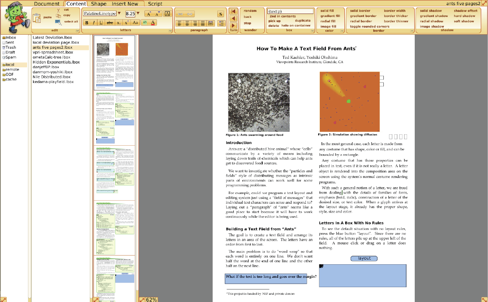Screen dimensions: 488x302
Task: Click the text color icon
Action: tap(153, 22)
